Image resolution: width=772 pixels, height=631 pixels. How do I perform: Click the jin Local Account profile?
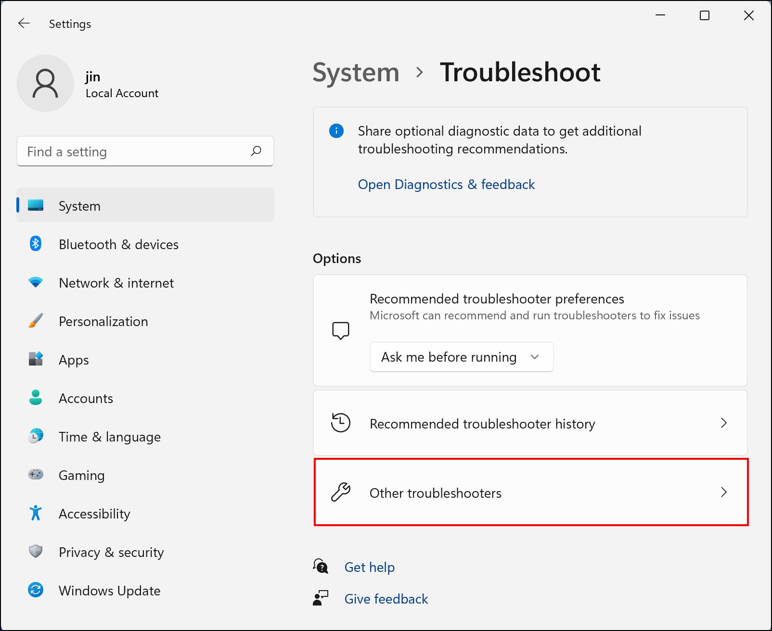coord(89,83)
